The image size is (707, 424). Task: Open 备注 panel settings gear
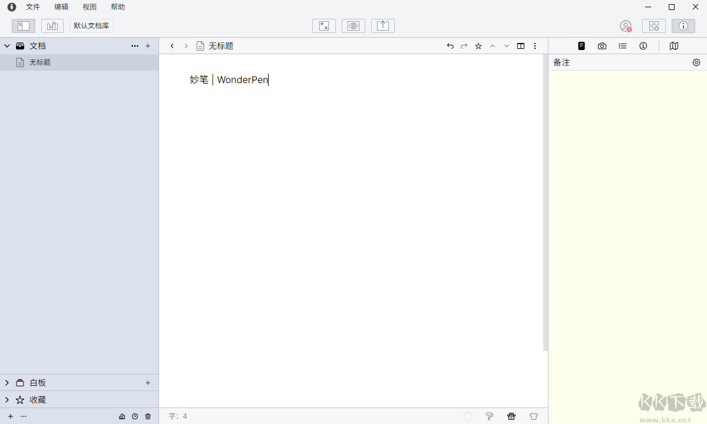pos(696,62)
